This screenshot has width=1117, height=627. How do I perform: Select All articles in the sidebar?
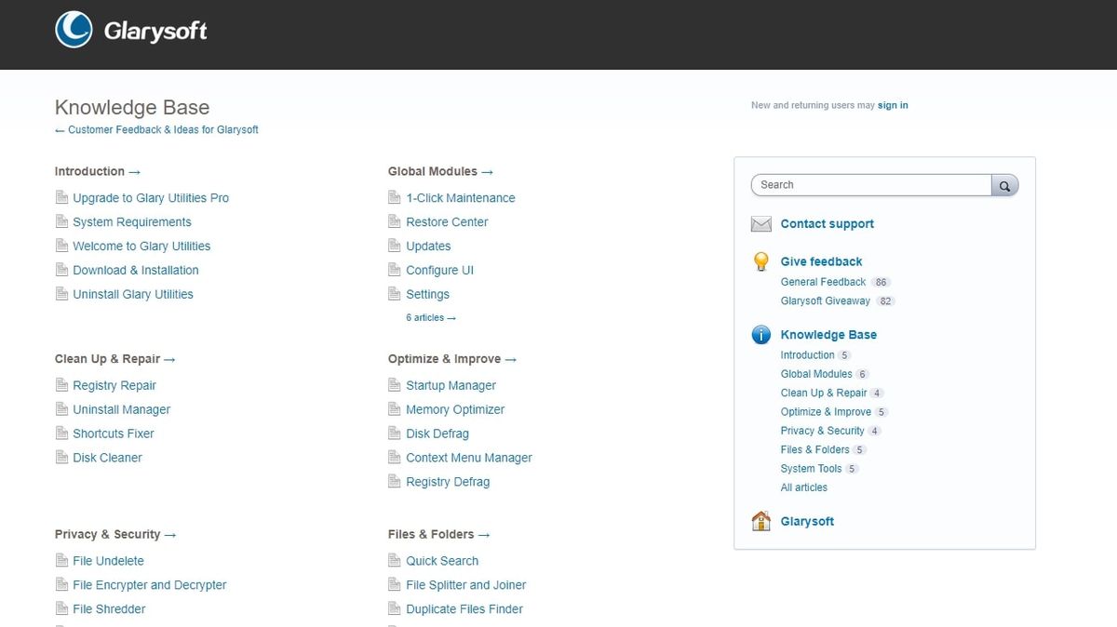(x=803, y=487)
